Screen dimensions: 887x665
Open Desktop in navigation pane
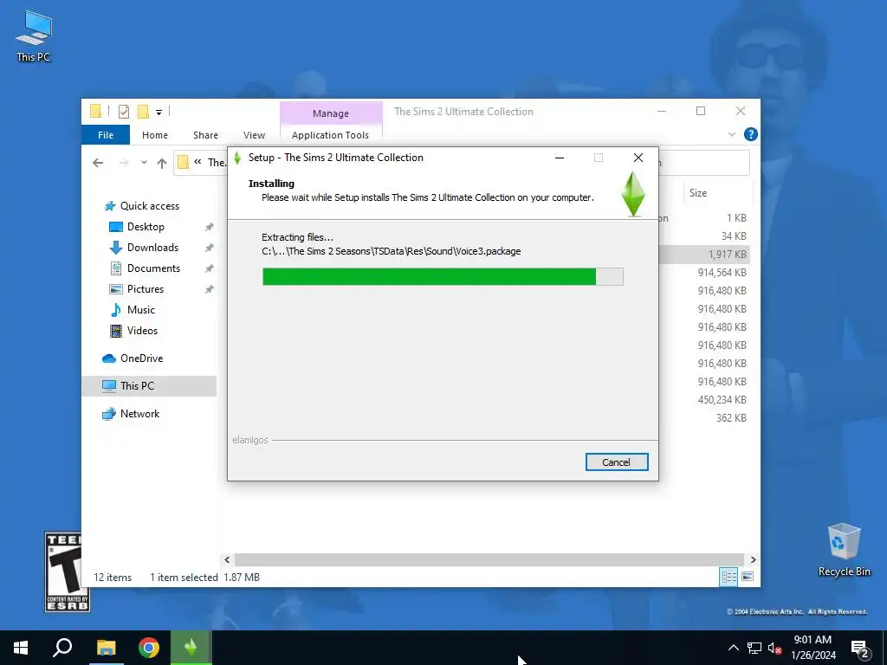pyautogui.click(x=146, y=227)
